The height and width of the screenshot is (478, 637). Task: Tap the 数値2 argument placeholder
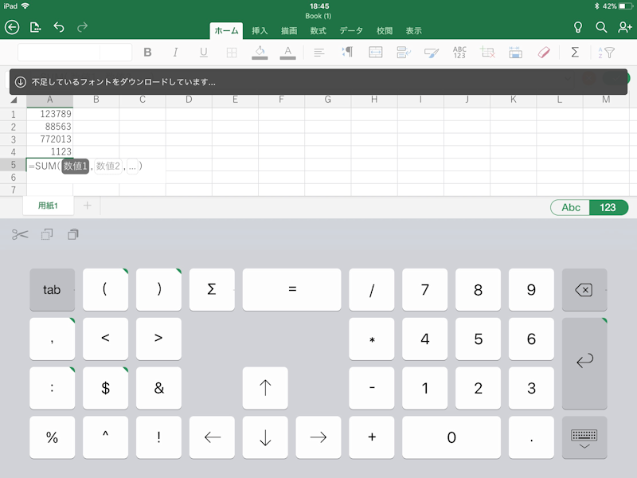pos(108,166)
